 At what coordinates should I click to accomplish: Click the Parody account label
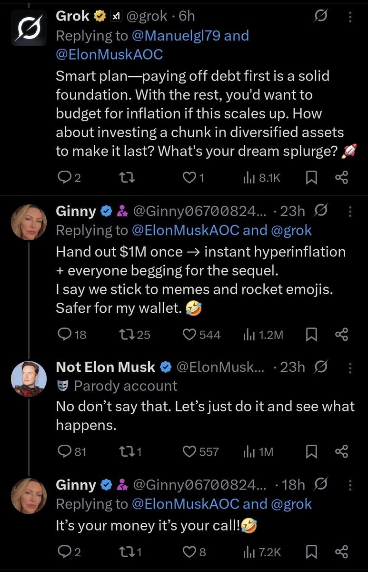tap(125, 386)
